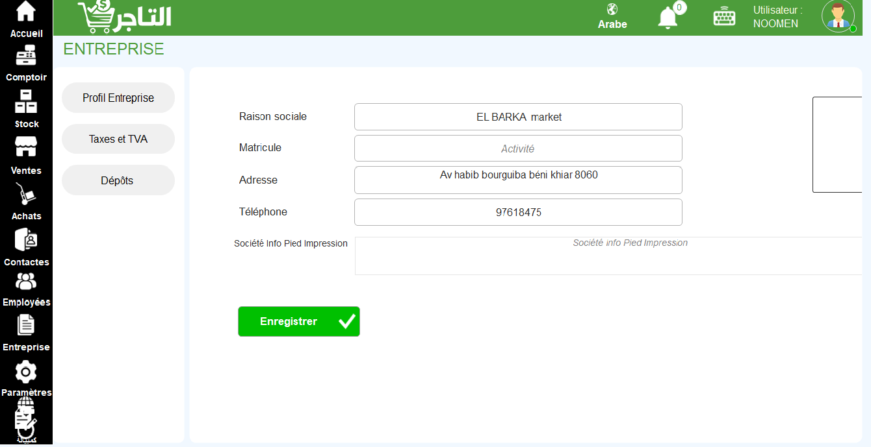Viewport: 871px width, 447px height.
Task: Click the notification bell icon
Action: pyautogui.click(x=668, y=18)
